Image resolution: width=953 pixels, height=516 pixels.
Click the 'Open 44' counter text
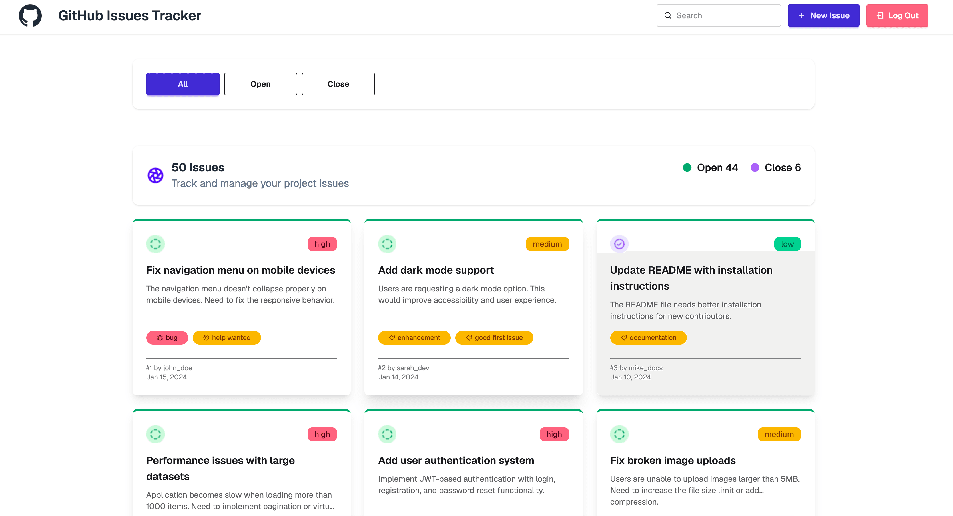[x=717, y=167]
